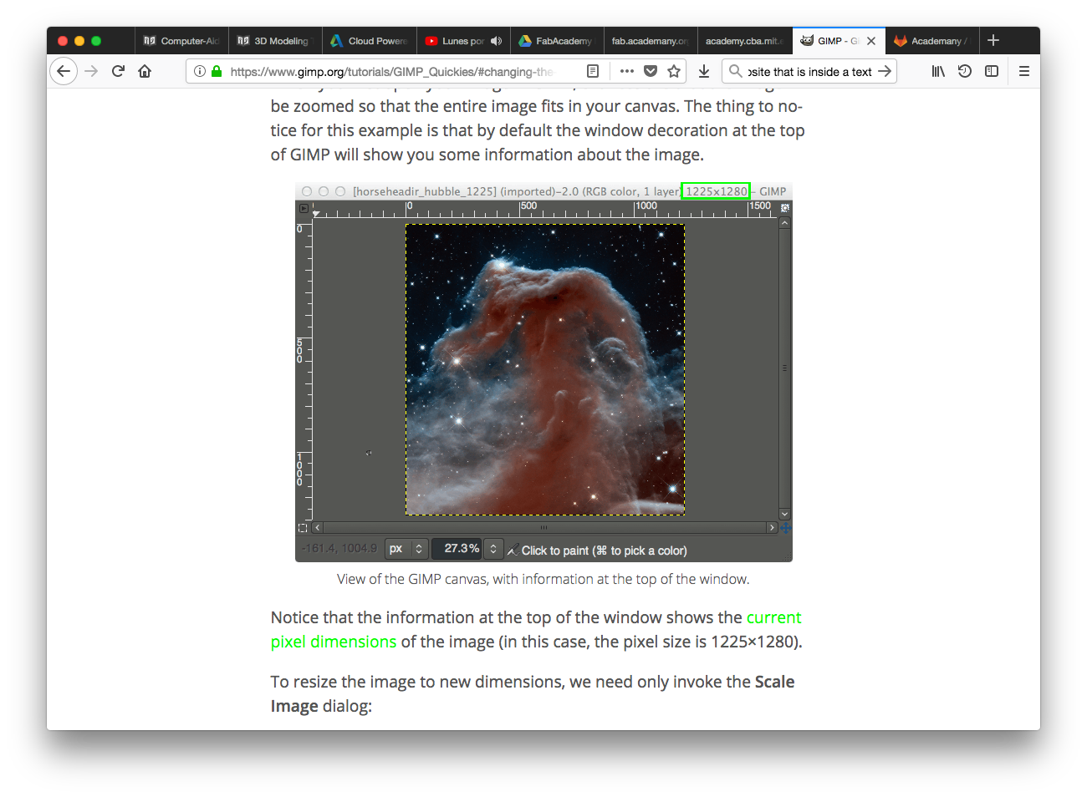
Task: Click the horseheadir_hubble_1225 file name in the title
Action: tap(425, 191)
